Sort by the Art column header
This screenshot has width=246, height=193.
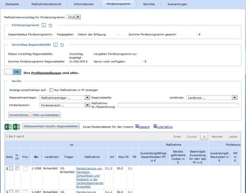click(112, 157)
